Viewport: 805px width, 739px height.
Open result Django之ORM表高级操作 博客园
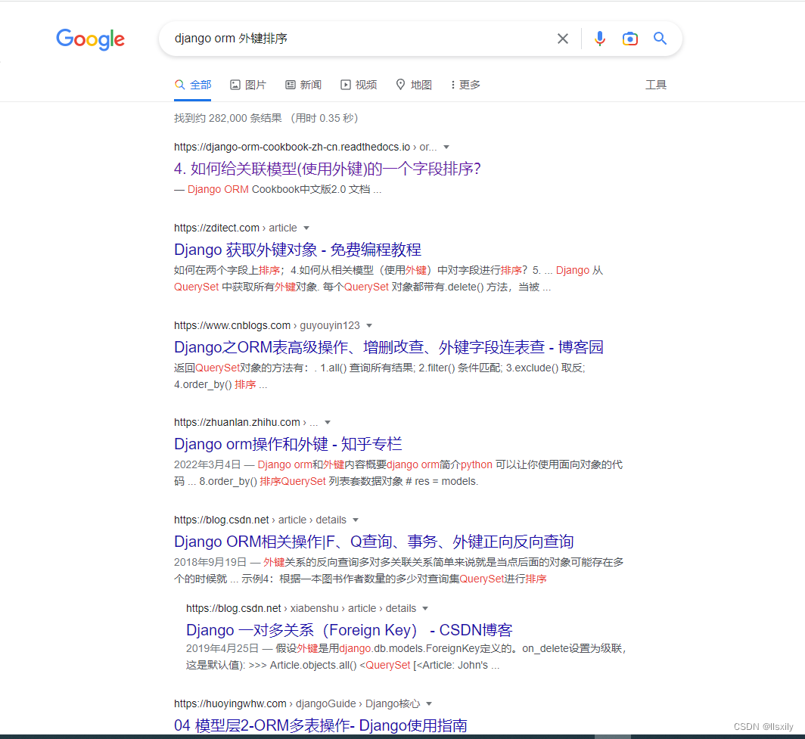389,347
